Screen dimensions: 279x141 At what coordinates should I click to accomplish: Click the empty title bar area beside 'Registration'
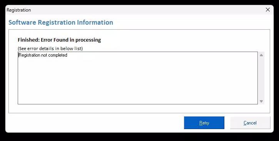142,10
